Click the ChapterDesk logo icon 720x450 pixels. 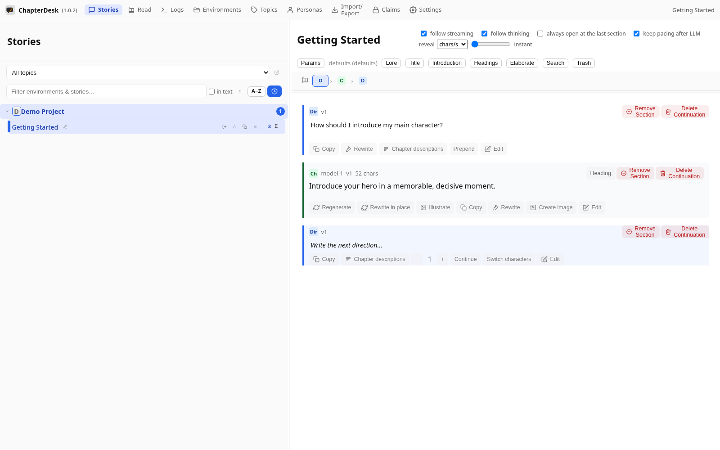point(10,10)
